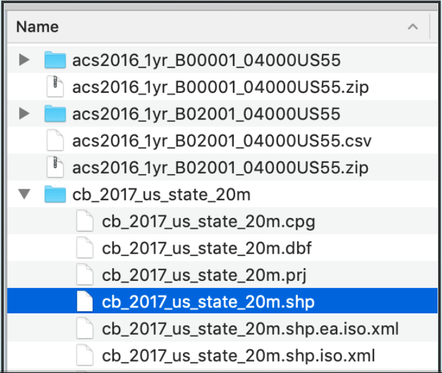This screenshot has width=442, height=373.
Task: Click the acs2016_1yr_B00001_04000US55.zip archive icon
Action: [x=56, y=87]
